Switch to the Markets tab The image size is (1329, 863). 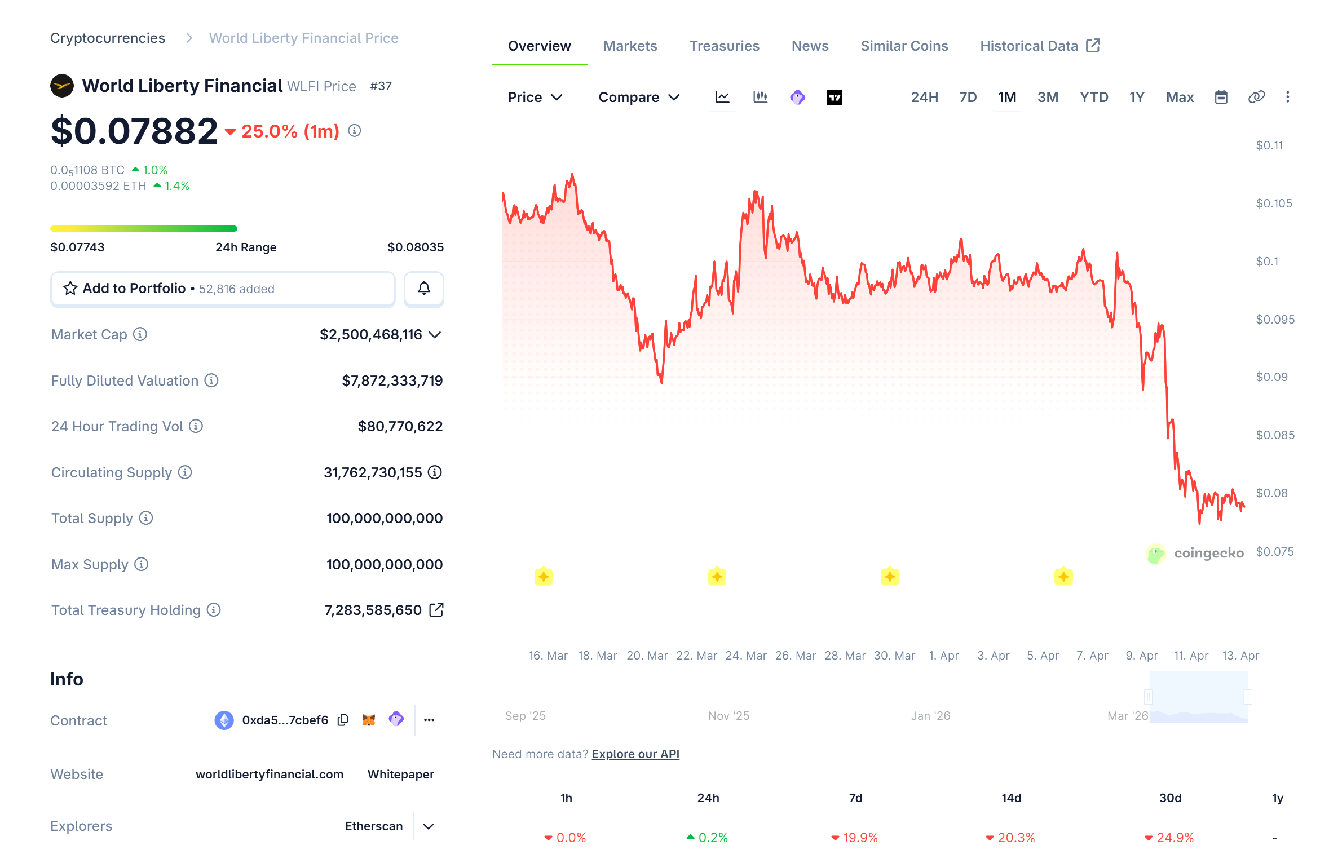click(630, 46)
